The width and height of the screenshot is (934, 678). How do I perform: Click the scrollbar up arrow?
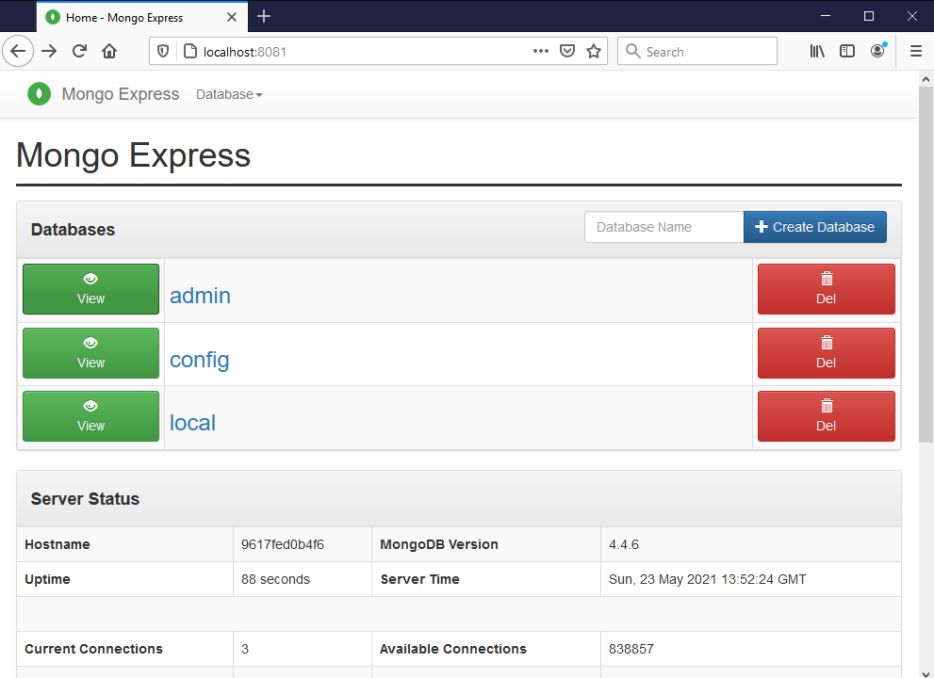pos(926,78)
